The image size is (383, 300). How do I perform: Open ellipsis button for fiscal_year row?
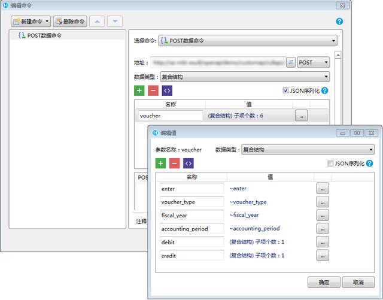[x=323, y=216]
